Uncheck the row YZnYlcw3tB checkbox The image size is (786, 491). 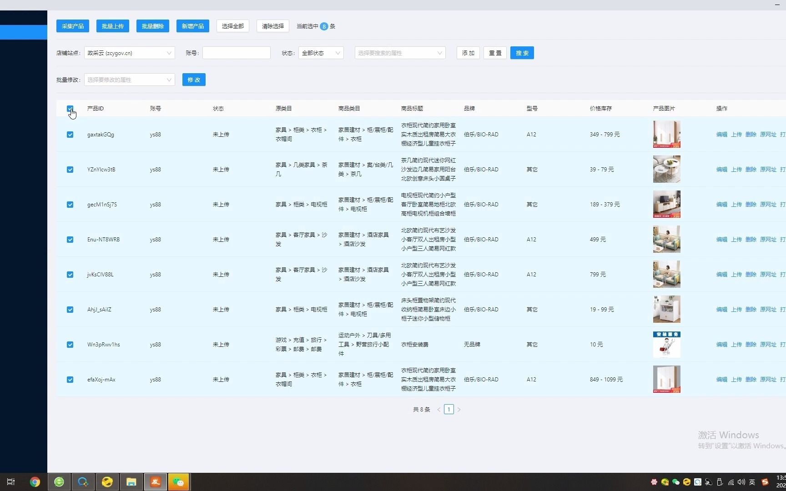(x=70, y=170)
